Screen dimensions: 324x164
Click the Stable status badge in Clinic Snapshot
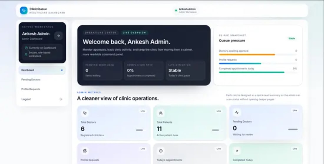[292, 38]
